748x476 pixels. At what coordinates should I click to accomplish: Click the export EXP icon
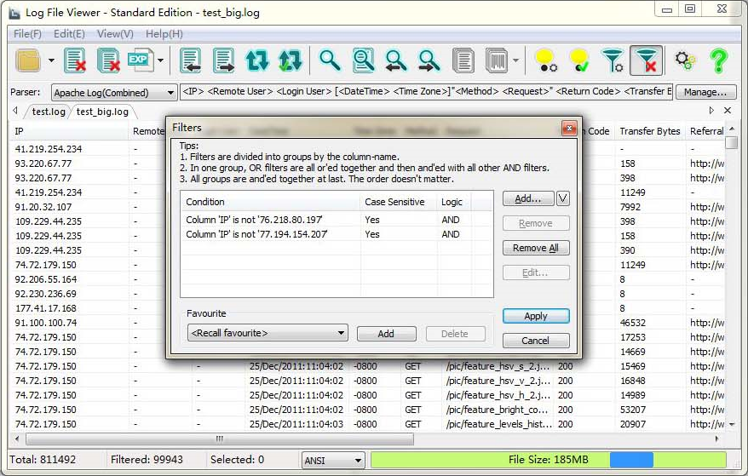click(x=140, y=60)
